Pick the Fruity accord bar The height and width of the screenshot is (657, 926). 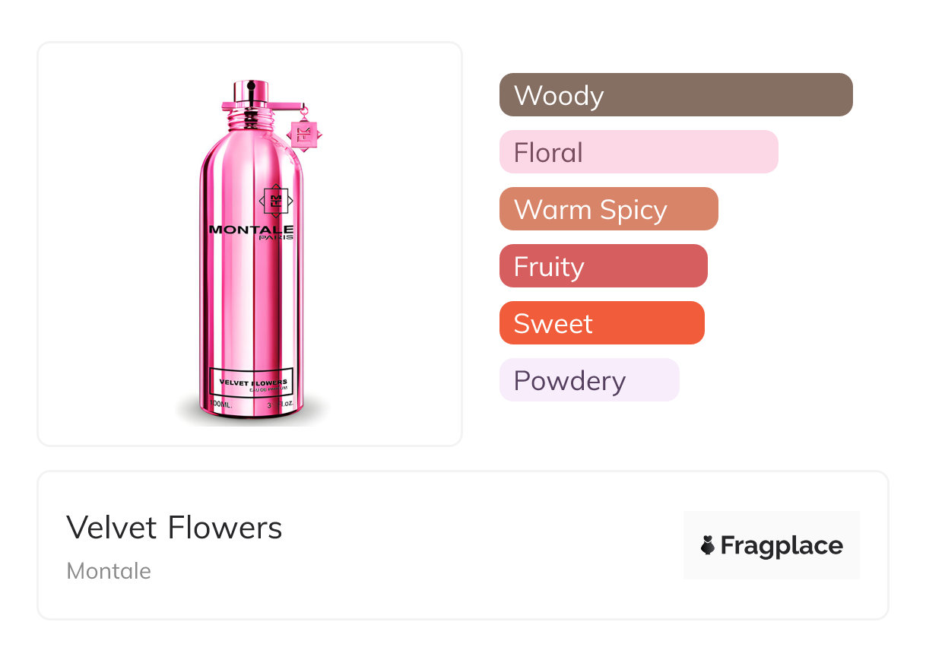603,266
